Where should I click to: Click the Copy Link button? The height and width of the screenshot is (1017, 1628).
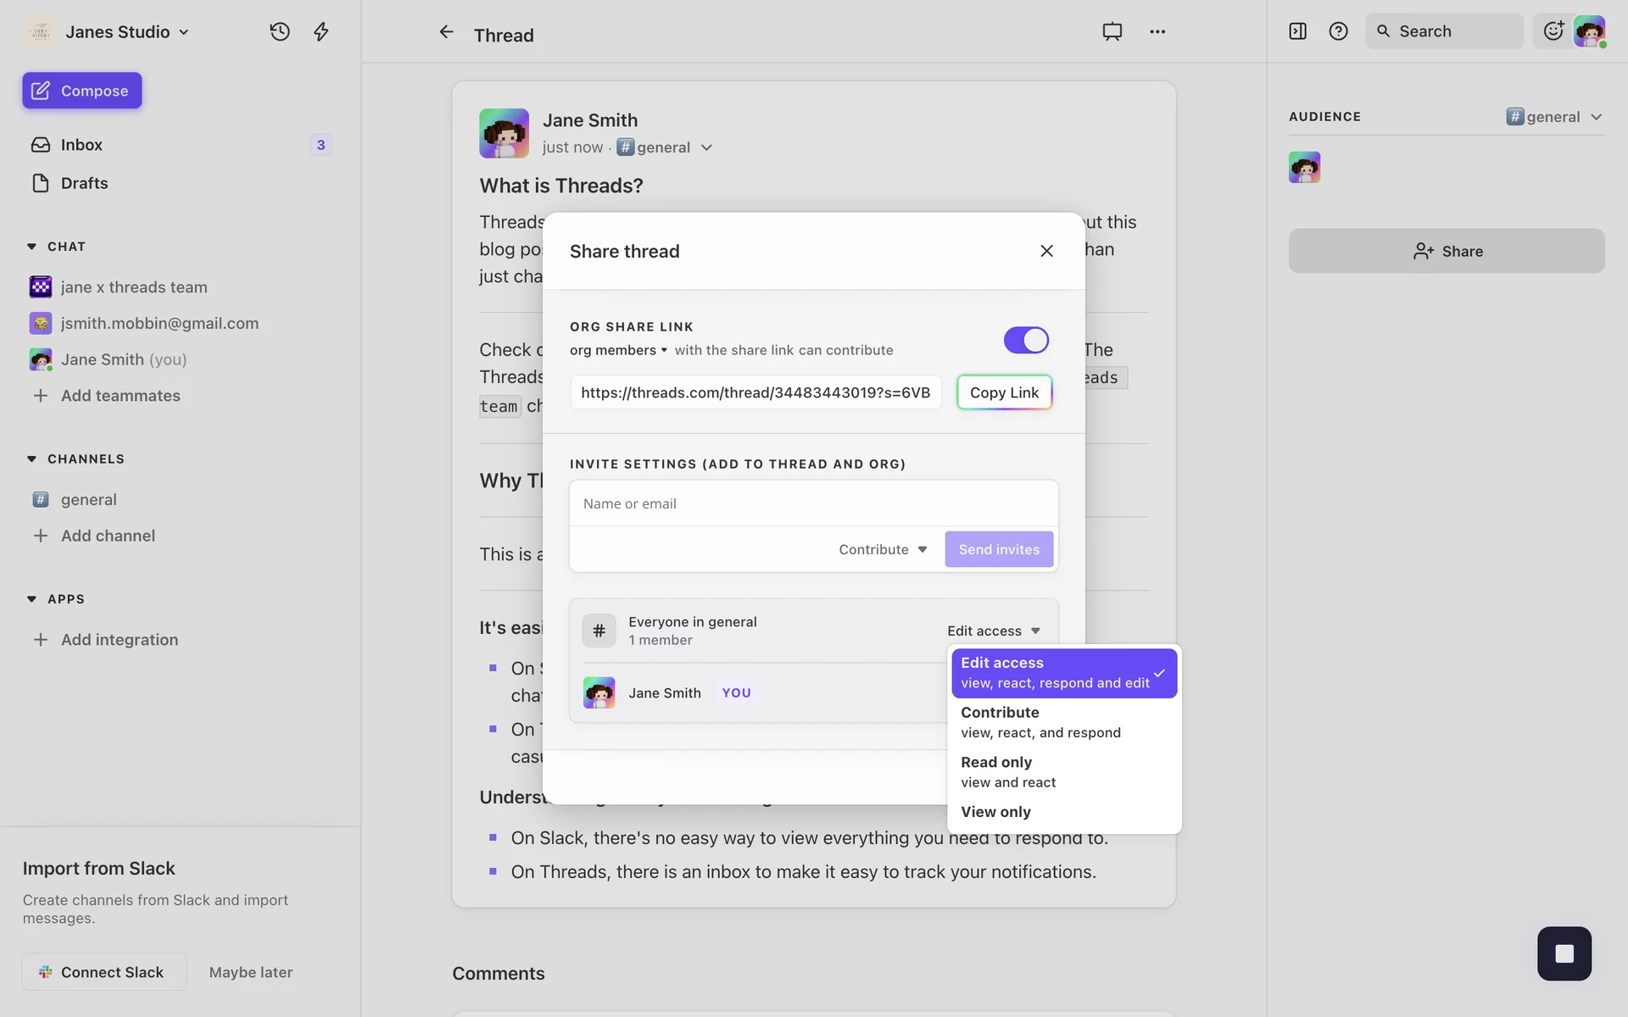[x=1004, y=392]
